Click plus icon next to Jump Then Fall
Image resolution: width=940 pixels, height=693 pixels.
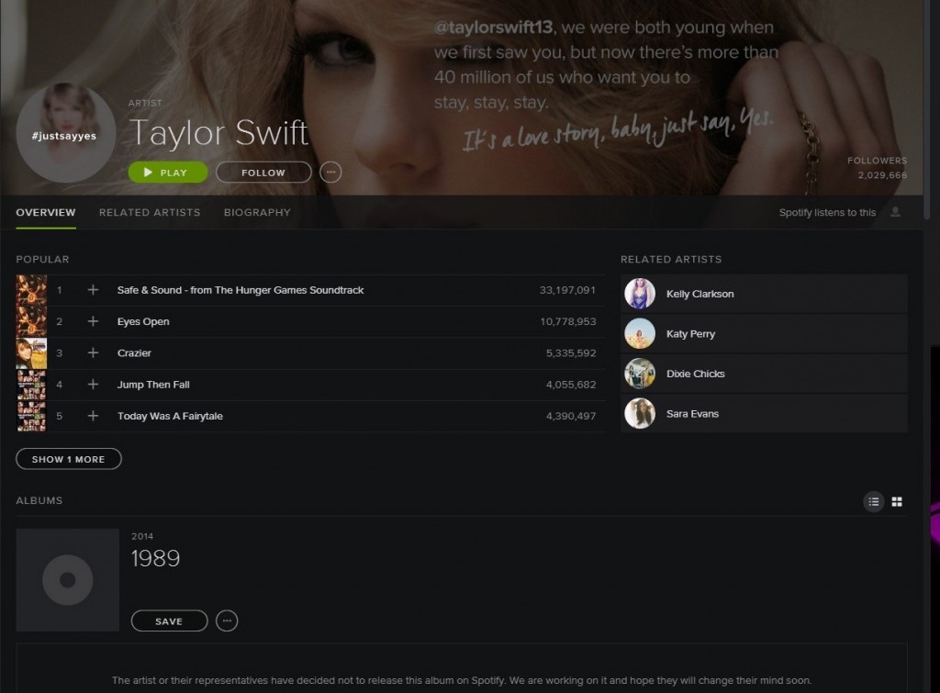pyautogui.click(x=93, y=385)
